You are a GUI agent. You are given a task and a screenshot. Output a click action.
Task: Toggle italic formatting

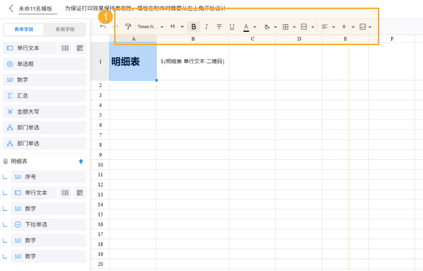tap(206, 27)
